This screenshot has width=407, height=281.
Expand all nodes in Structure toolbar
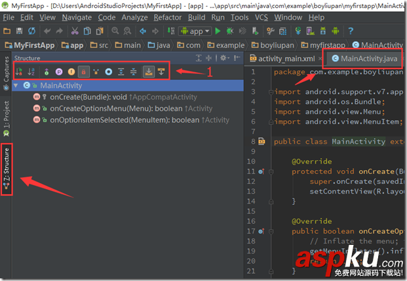[121, 72]
